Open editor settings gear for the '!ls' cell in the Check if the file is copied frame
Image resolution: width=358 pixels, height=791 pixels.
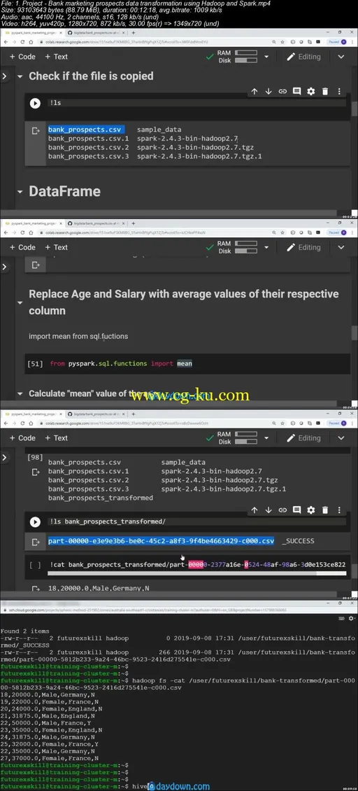311,91
